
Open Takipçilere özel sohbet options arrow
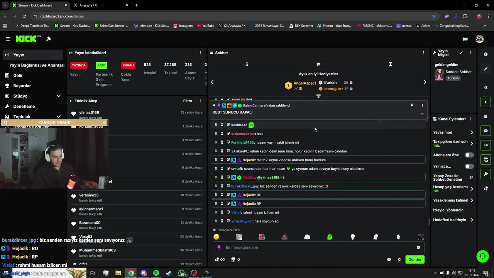472,144
